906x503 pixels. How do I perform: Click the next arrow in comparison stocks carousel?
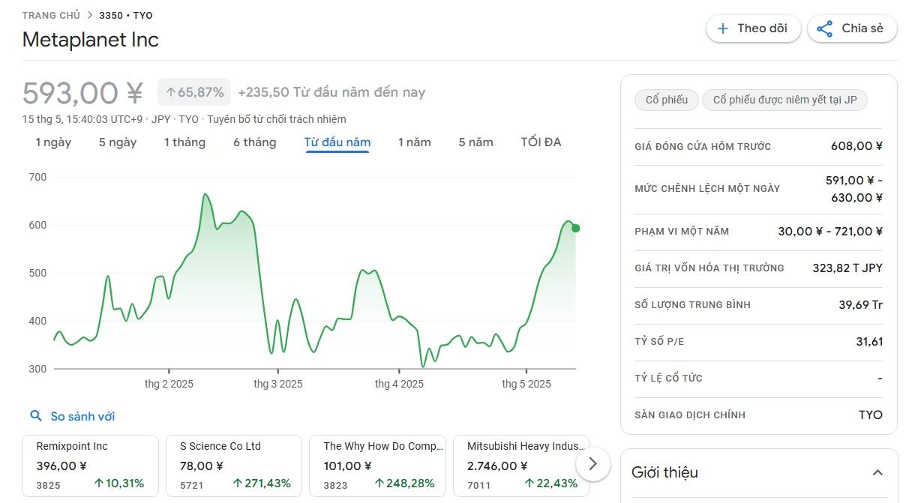pos(592,463)
